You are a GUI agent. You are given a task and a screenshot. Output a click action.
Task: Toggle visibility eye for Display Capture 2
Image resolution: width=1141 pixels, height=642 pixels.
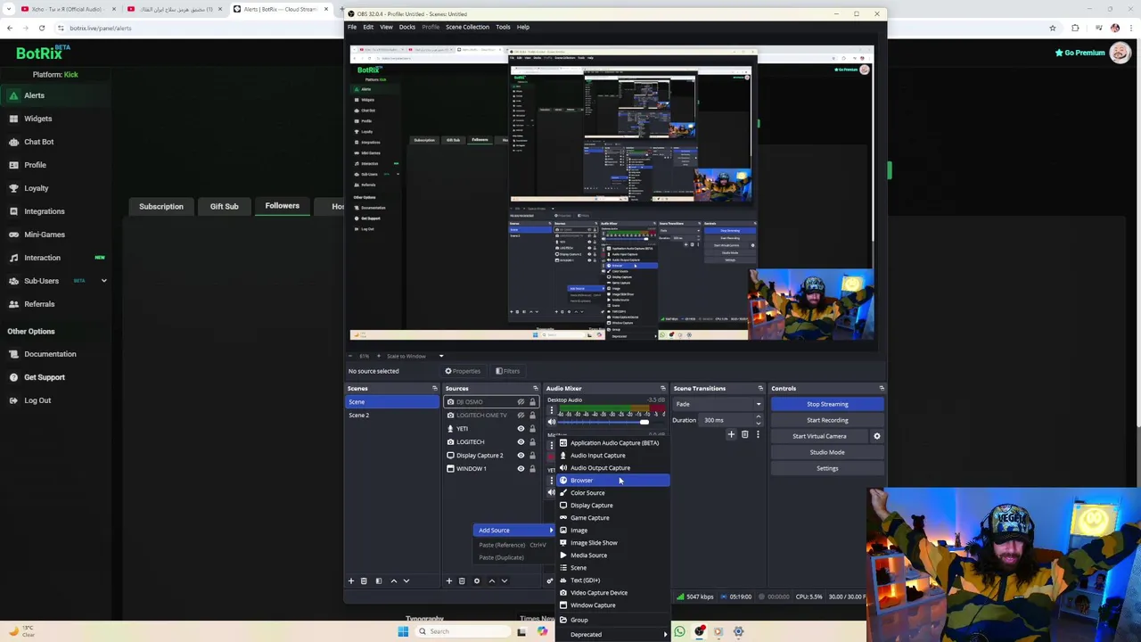521,456
